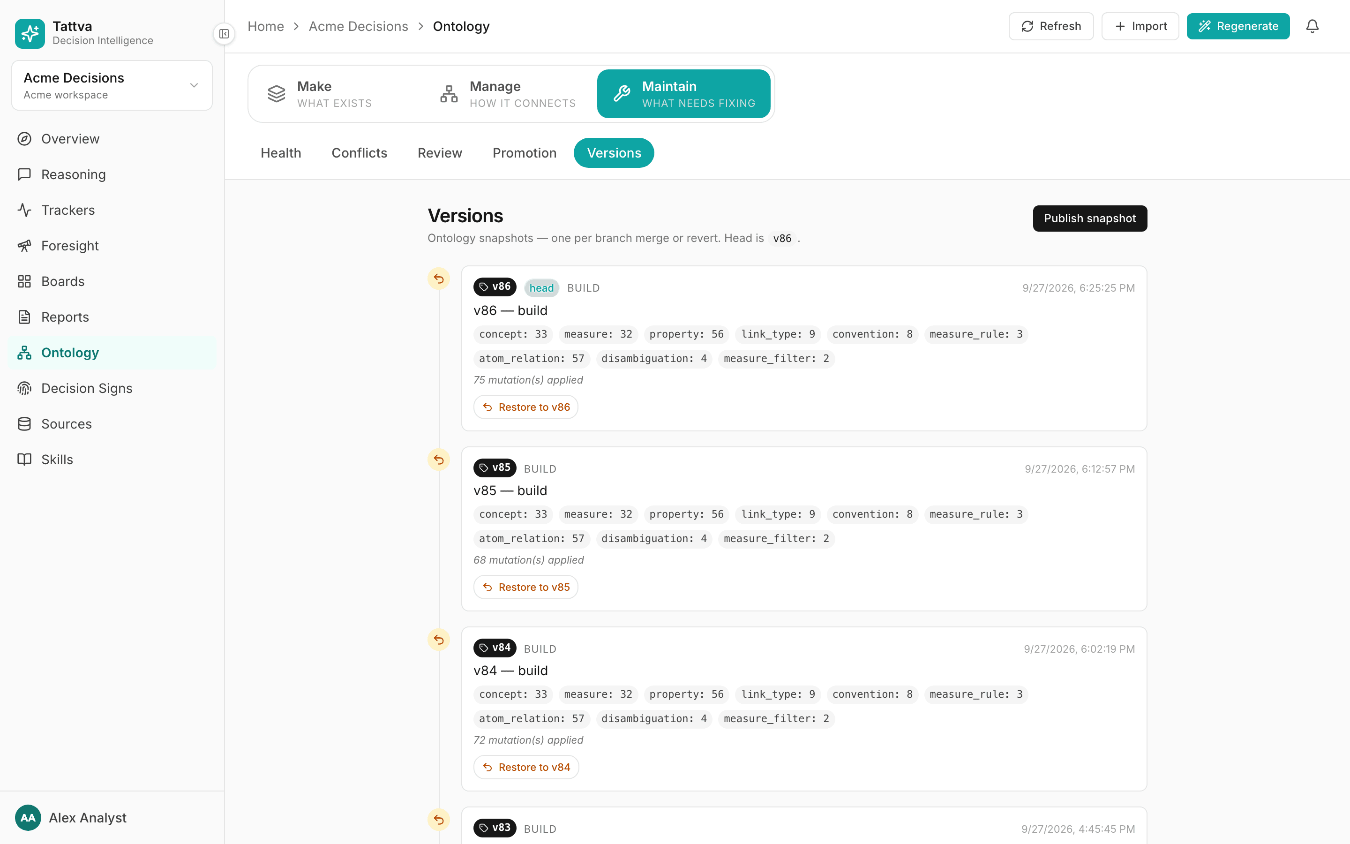This screenshot has width=1350, height=844.
Task: Click the Foresight telescope icon
Action: pyautogui.click(x=24, y=246)
